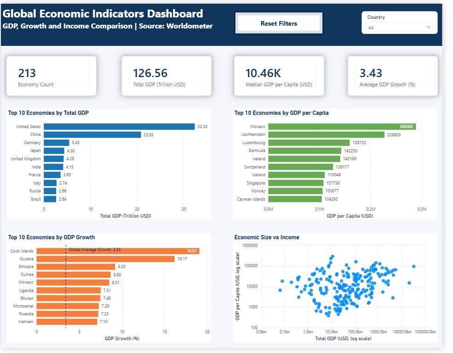The width and height of the screenshot is (453, 353).
Task: Click the Country slicer chevron arrow
Action: (x=429, y=27)
